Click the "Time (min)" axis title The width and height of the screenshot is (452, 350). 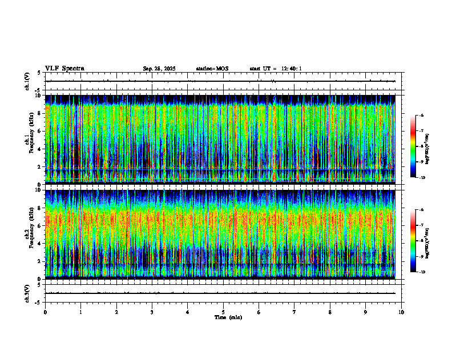pos(228,317)
